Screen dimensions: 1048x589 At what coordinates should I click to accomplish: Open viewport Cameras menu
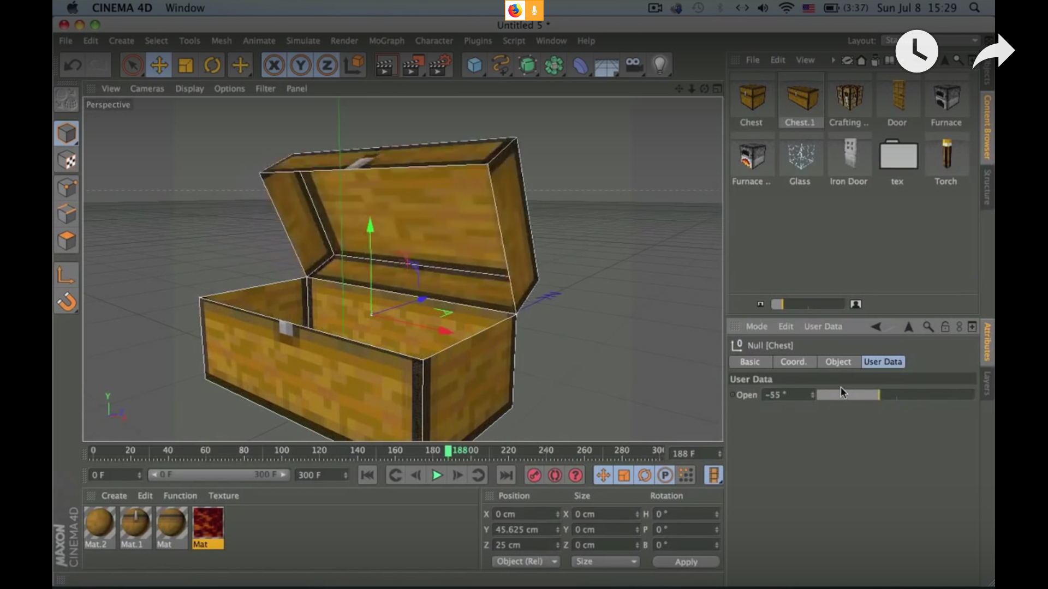[x=147, y=88]
